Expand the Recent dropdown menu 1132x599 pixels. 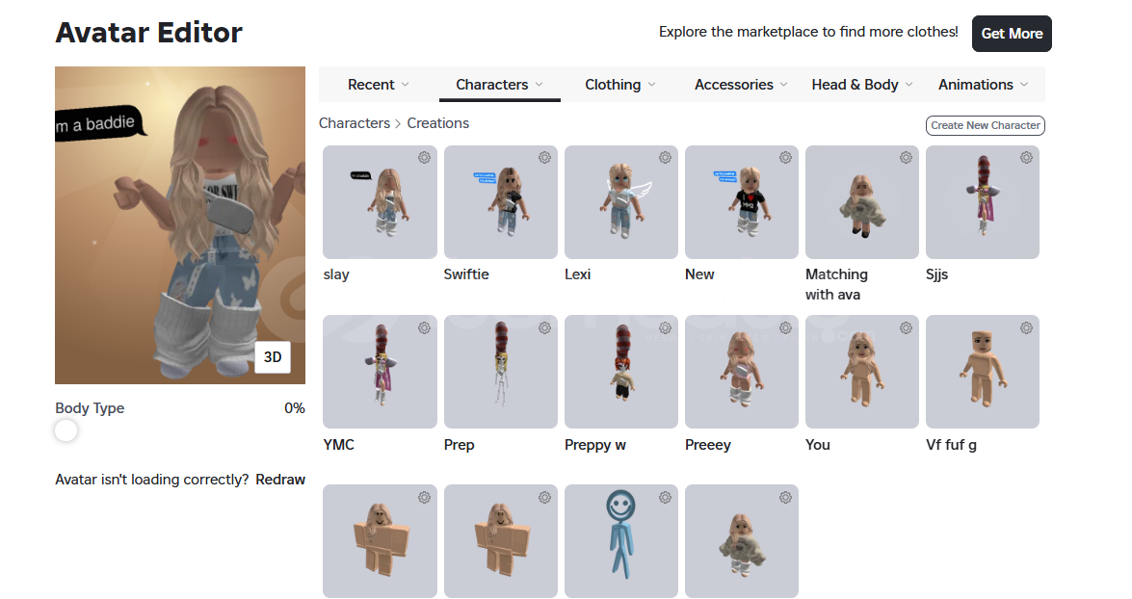pyautogui.click(x=379, y=85)
